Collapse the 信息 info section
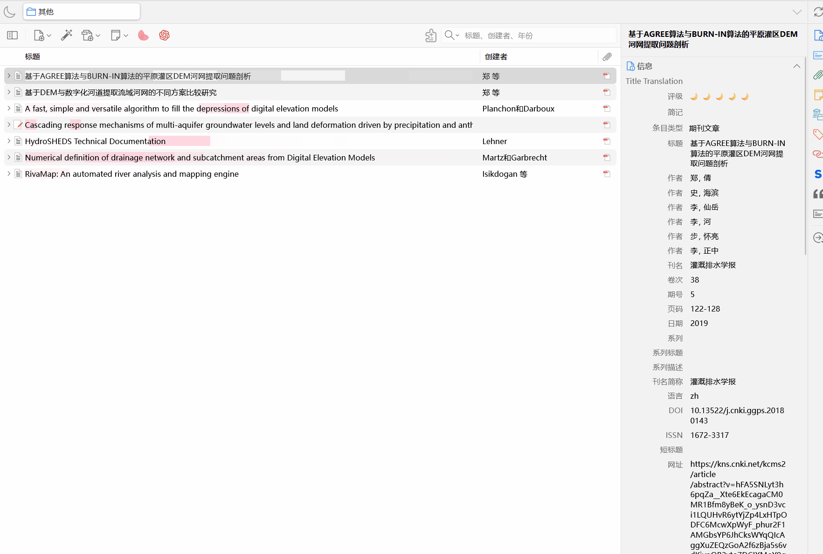 point(796,66)
